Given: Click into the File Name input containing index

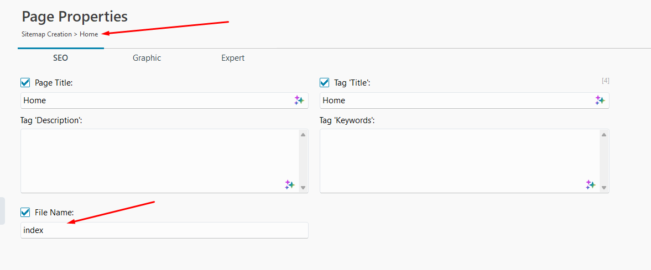Looking at the screenshot, I should click(x=164, y=230).
